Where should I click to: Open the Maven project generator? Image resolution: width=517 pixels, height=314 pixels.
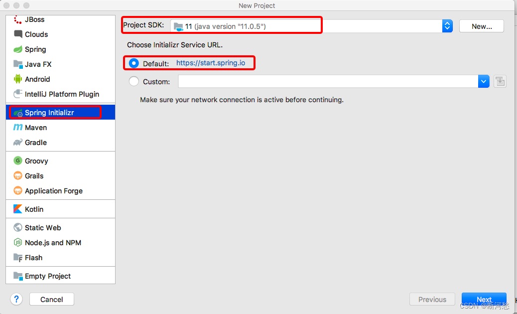click(34, 127)
